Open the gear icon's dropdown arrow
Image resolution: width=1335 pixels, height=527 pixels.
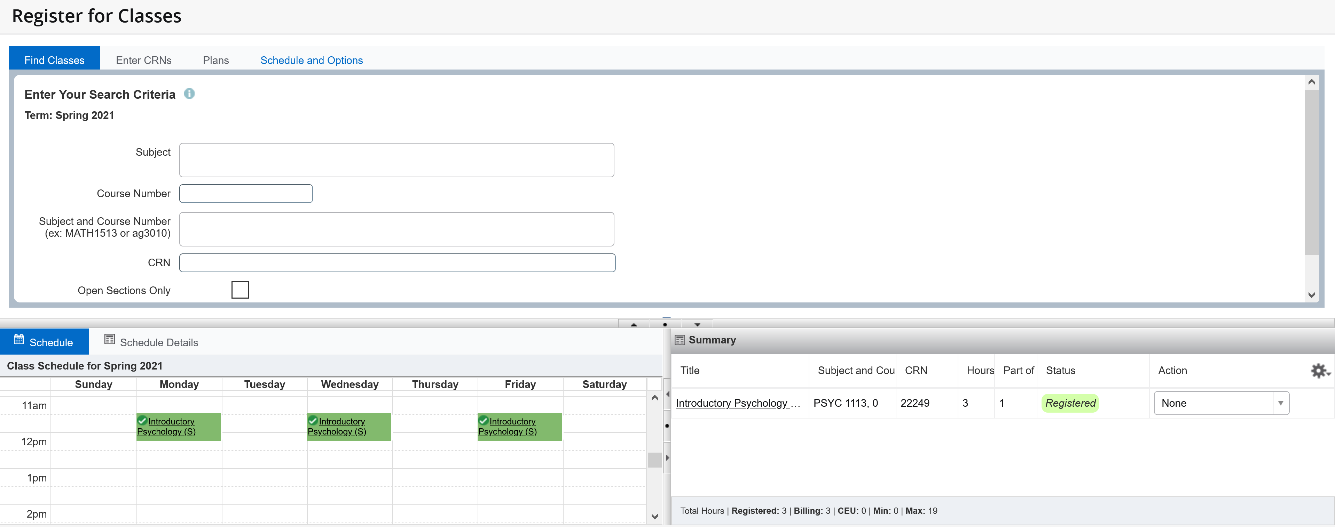pyautogui.click(x=1329, y=374)
